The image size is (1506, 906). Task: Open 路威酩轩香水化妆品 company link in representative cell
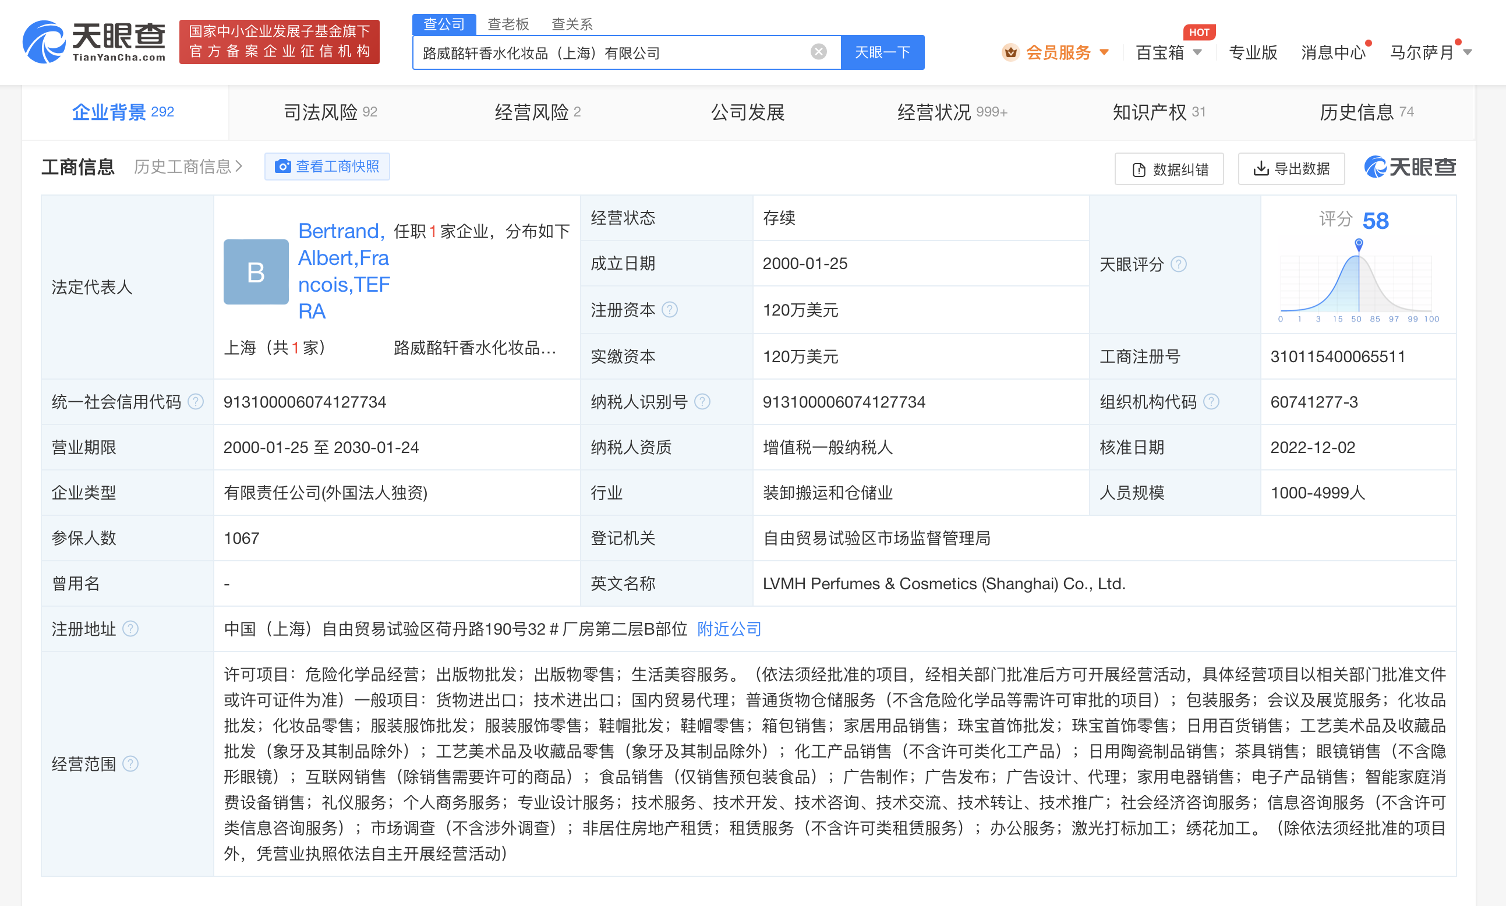(475, 348)
